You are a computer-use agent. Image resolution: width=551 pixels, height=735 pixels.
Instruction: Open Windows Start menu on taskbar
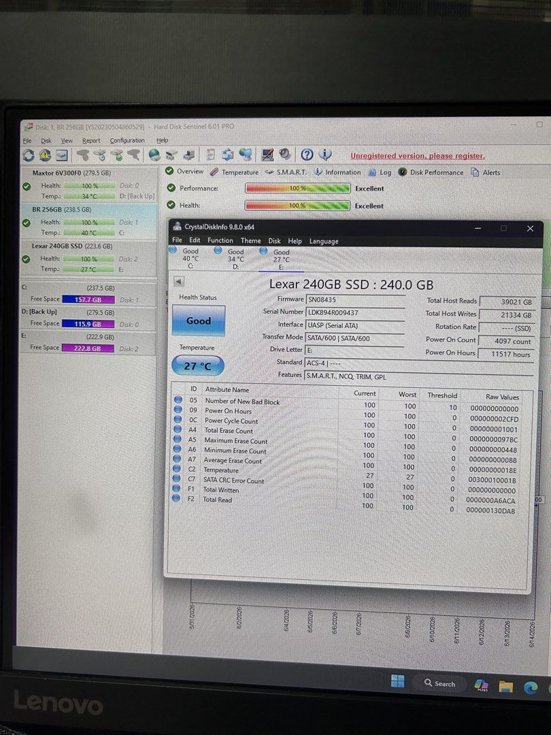[397, 681]
